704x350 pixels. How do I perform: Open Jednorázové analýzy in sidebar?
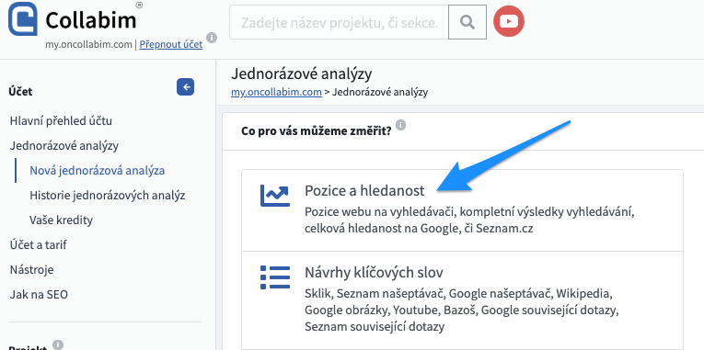click(63, 146)
